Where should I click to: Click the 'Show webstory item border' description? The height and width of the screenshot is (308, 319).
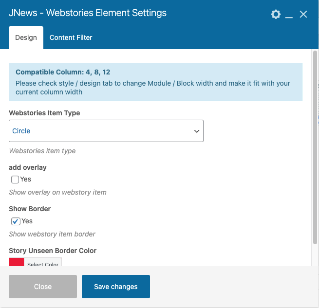click(x=52, y=234)
